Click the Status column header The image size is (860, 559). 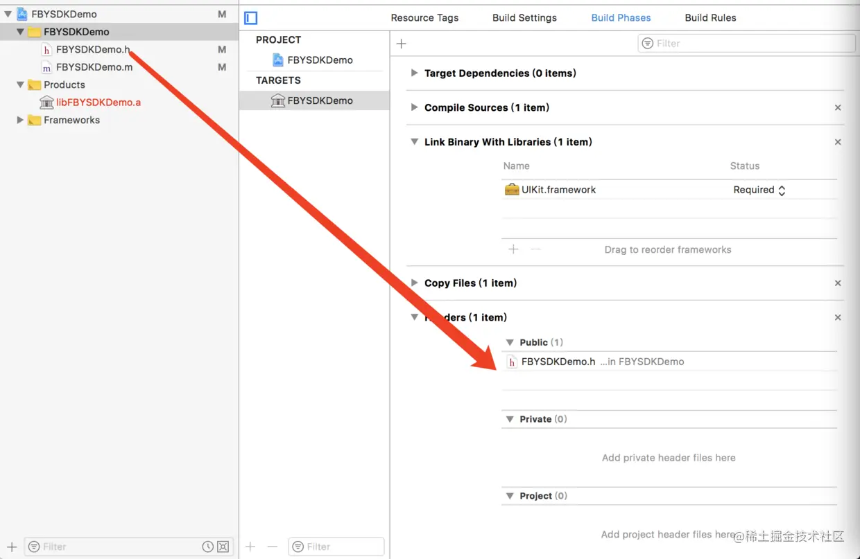[x=745, y=166]
